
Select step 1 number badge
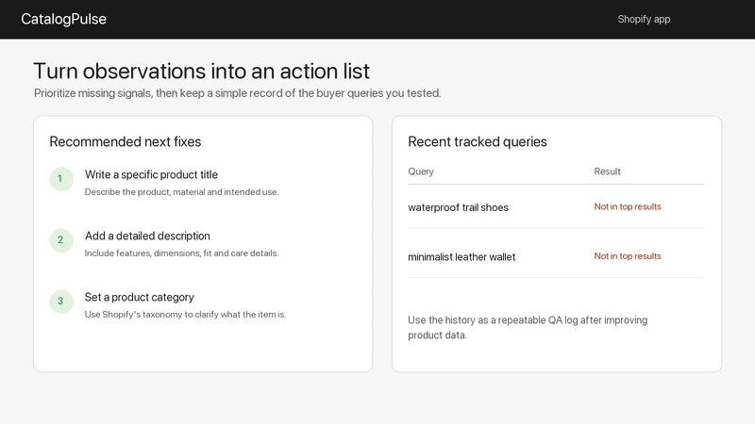pos(61,179)
